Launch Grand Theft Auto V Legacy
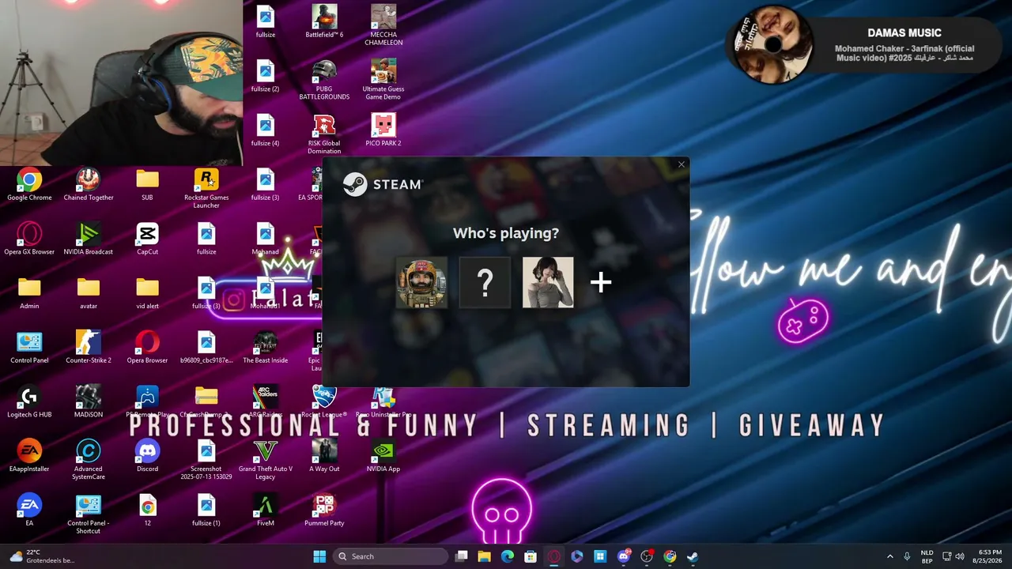1012x569 pixels. (266, 461)
